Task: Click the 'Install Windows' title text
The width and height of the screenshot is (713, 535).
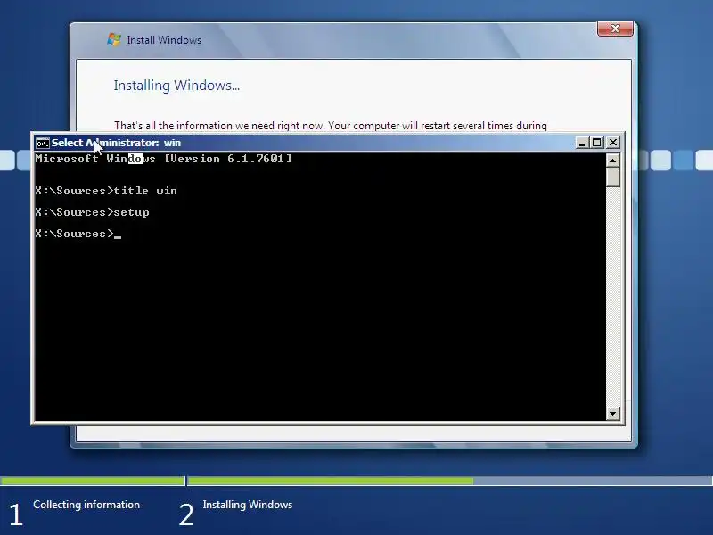Action: pos(164,40)
